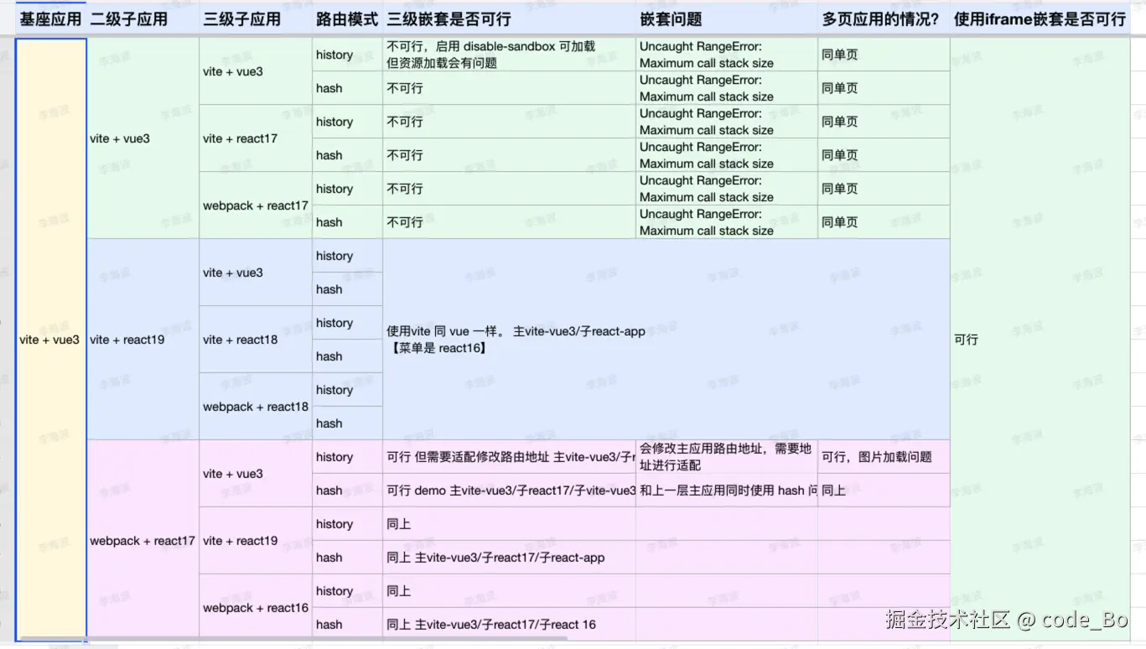Select the third-level webpack + react16 cell
Image resolution: width=1146 pixels, height=649 pixels.
point(256,608)
